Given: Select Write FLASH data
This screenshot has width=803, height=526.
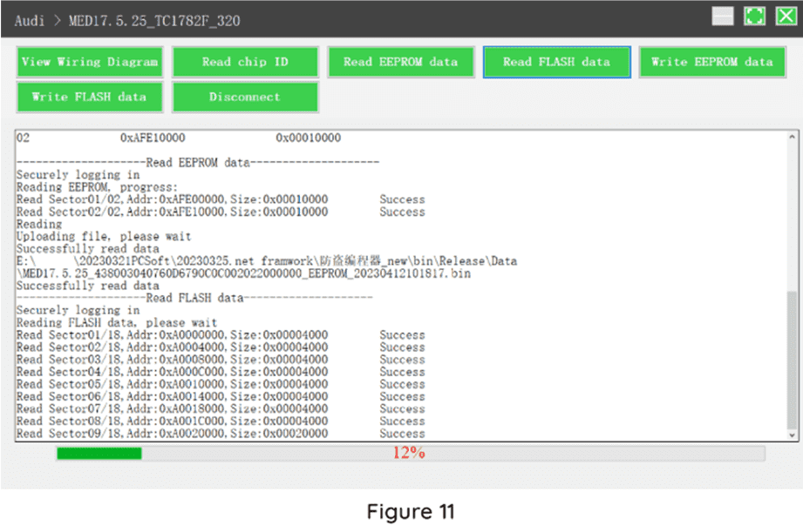Looking at the screenshot, I should 90,98.
